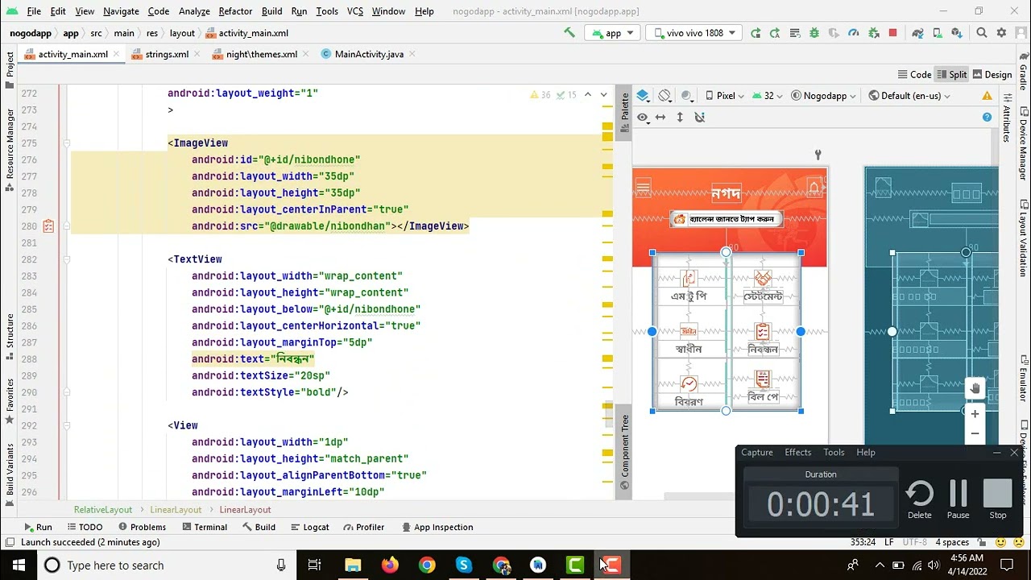Viewport: 1031px width, 580px height.
Task: Open the Nogodapp theme dropdown
Action: coord(825,95)
